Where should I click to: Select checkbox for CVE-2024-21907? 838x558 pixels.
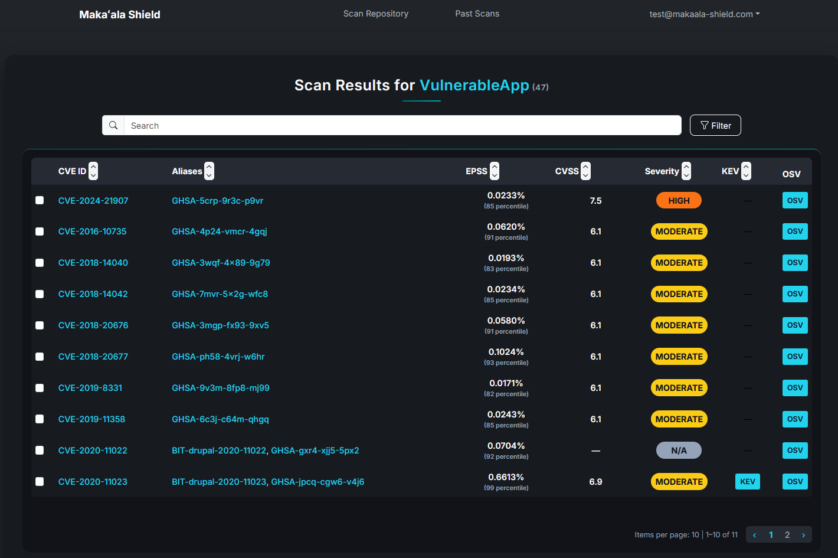[40, 201]
